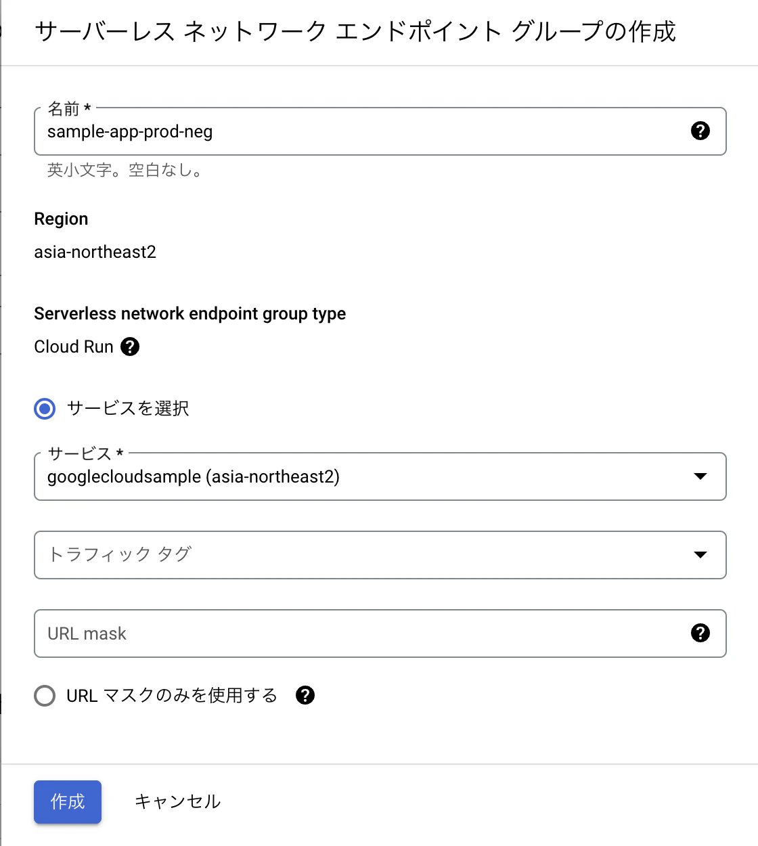Image resolution: width=758 pixels, height=846 pixels.
Task: Change the googlecloudsample (asia-northeast2) service selection
Action: coord(379,476)
